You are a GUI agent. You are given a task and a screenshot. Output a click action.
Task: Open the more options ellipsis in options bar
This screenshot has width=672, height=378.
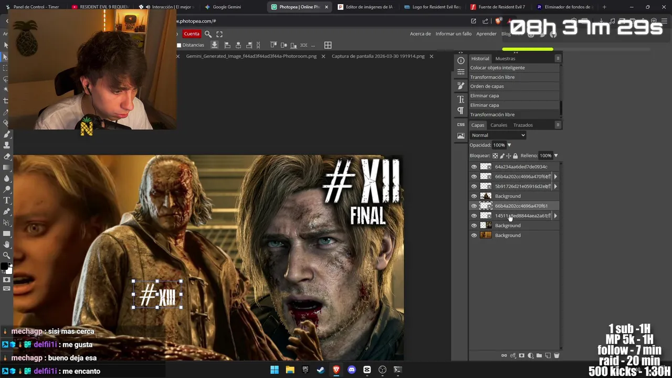313,45
